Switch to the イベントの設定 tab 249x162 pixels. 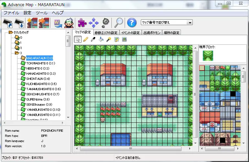pos(130,33)
